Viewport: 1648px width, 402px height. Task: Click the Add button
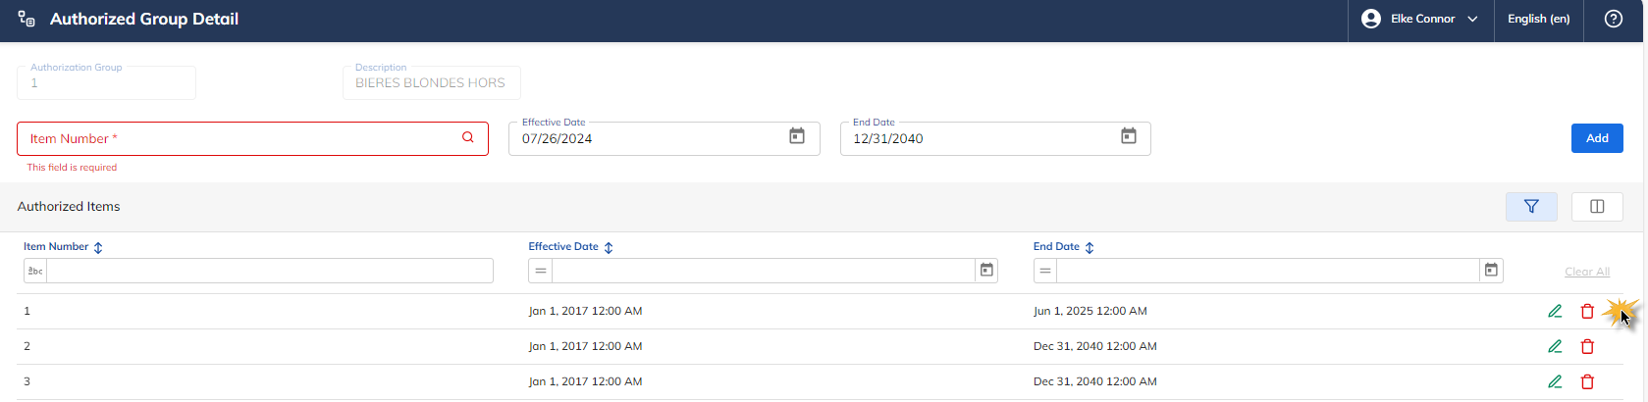1597,138
